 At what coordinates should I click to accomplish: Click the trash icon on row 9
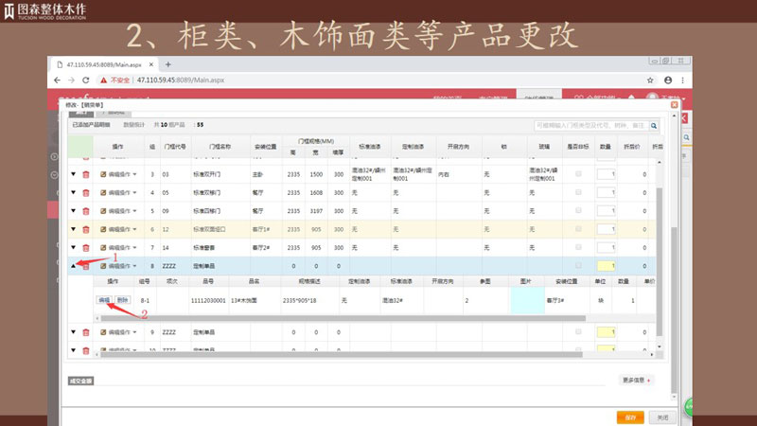click(x=86, y=332)
